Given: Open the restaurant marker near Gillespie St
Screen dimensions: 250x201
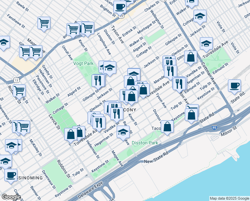Looking at the screenshot, I should tap(98, 80).
